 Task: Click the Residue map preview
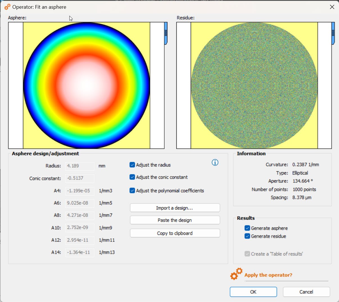click(x=254, y=85)
